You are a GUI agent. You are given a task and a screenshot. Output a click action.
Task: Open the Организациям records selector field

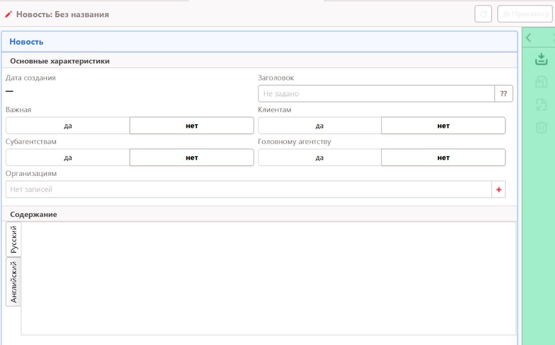pos(248,189)
